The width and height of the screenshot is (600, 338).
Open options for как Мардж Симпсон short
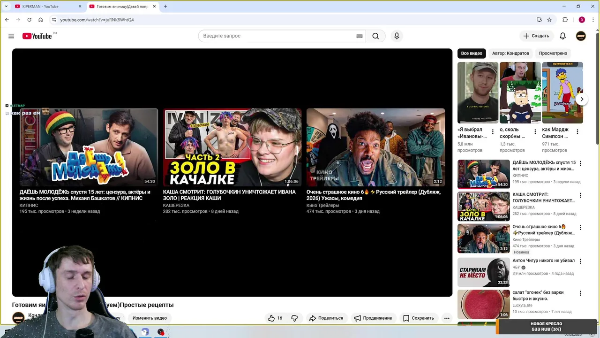click(x=577, y=132)
